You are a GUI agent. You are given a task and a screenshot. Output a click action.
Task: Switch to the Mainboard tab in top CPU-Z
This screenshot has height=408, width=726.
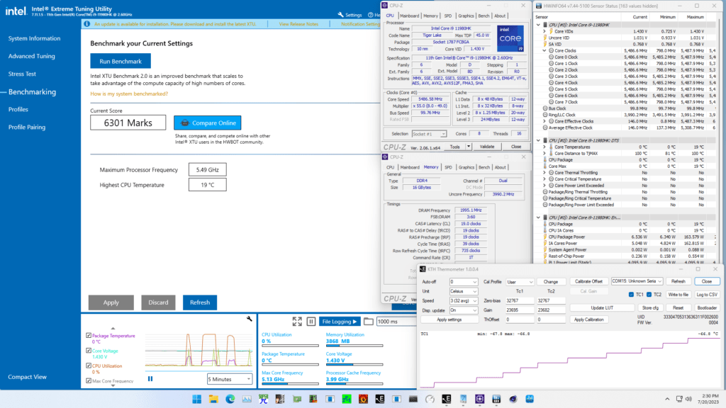coord(409,16)
